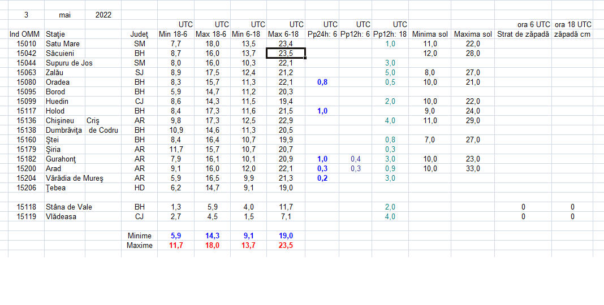Select the red Maxime value 23,5
The width and height of the screenshot is (604, 305).
point(286,246)
